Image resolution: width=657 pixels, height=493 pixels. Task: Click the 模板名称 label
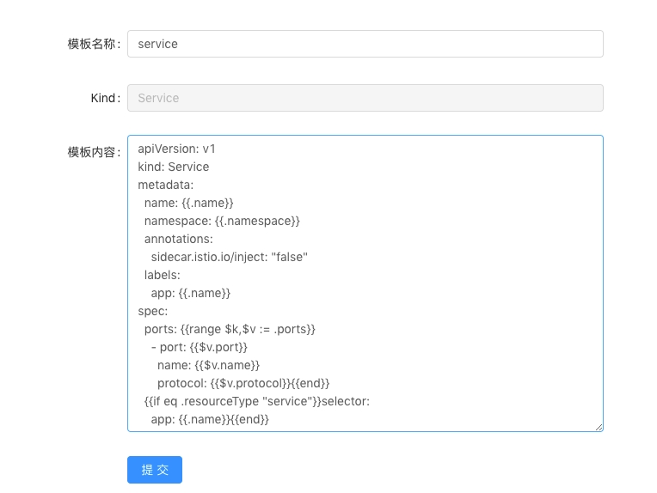94,44
